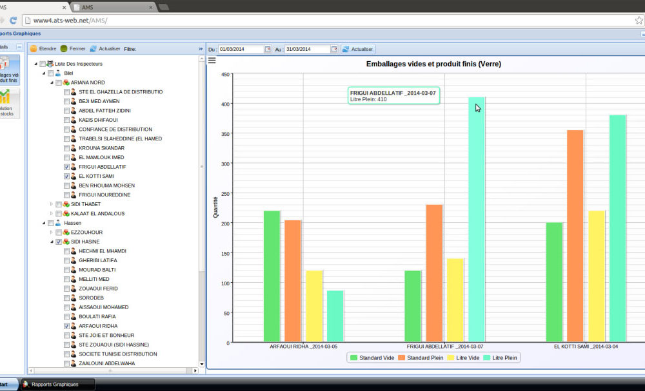Expand the KALAAT EL ANDALOUS node
This screenshot has width=645, height=391.
[52, 214]
